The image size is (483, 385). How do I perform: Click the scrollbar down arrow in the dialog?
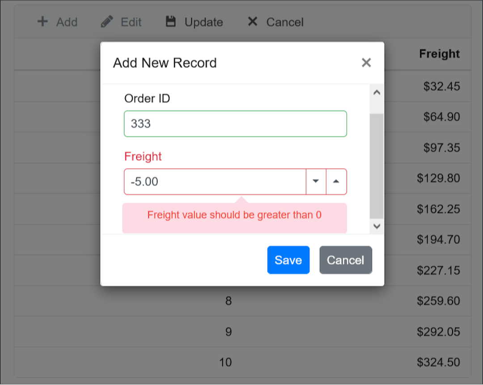pyautogui.click(x=377, y=226)
